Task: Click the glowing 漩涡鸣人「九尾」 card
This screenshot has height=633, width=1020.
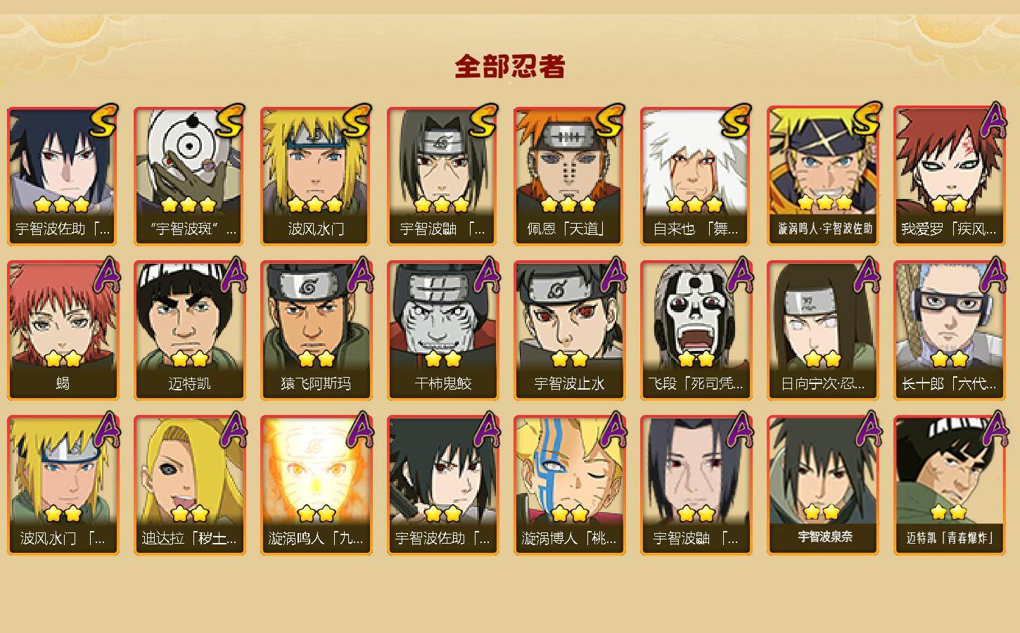Action: pyautogui.click(x=316, y=485)
